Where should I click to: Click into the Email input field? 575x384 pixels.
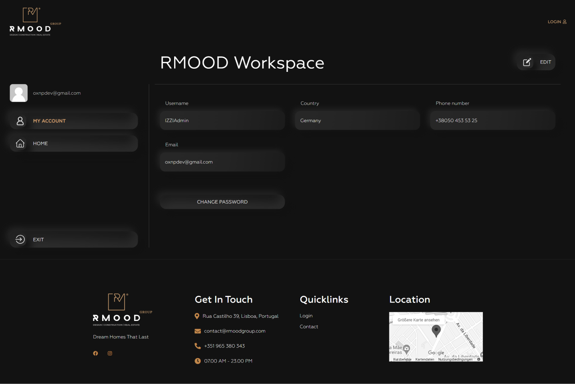(x=222, y=162)
